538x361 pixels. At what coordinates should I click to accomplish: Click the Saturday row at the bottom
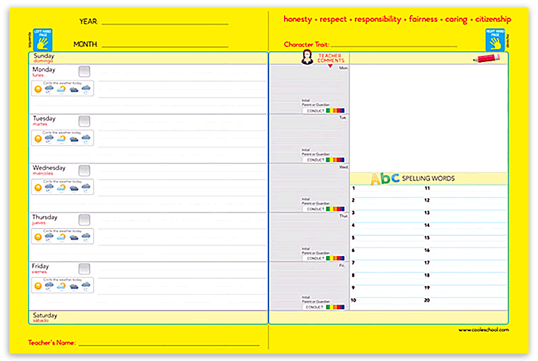pos(148,317)
